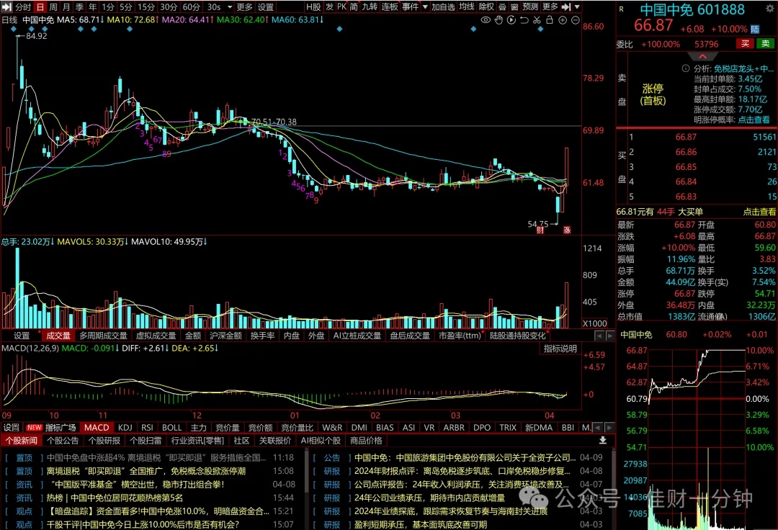Select the hand pan tool icon
778x530 pixels.
pos(498,20)
